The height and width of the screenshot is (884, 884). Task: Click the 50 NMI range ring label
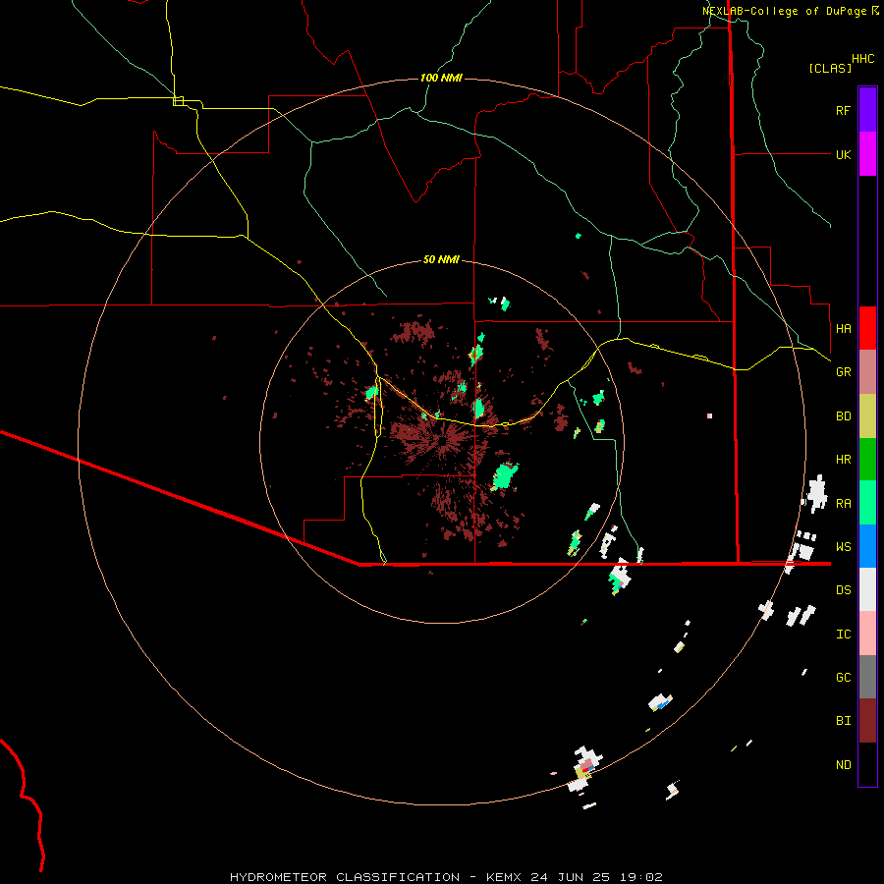(441, 259)
